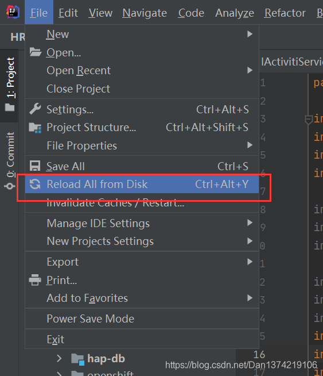Expand the Open Recent submenu arrow
This screenshot has width=323, height=376.
coord(250,70)
